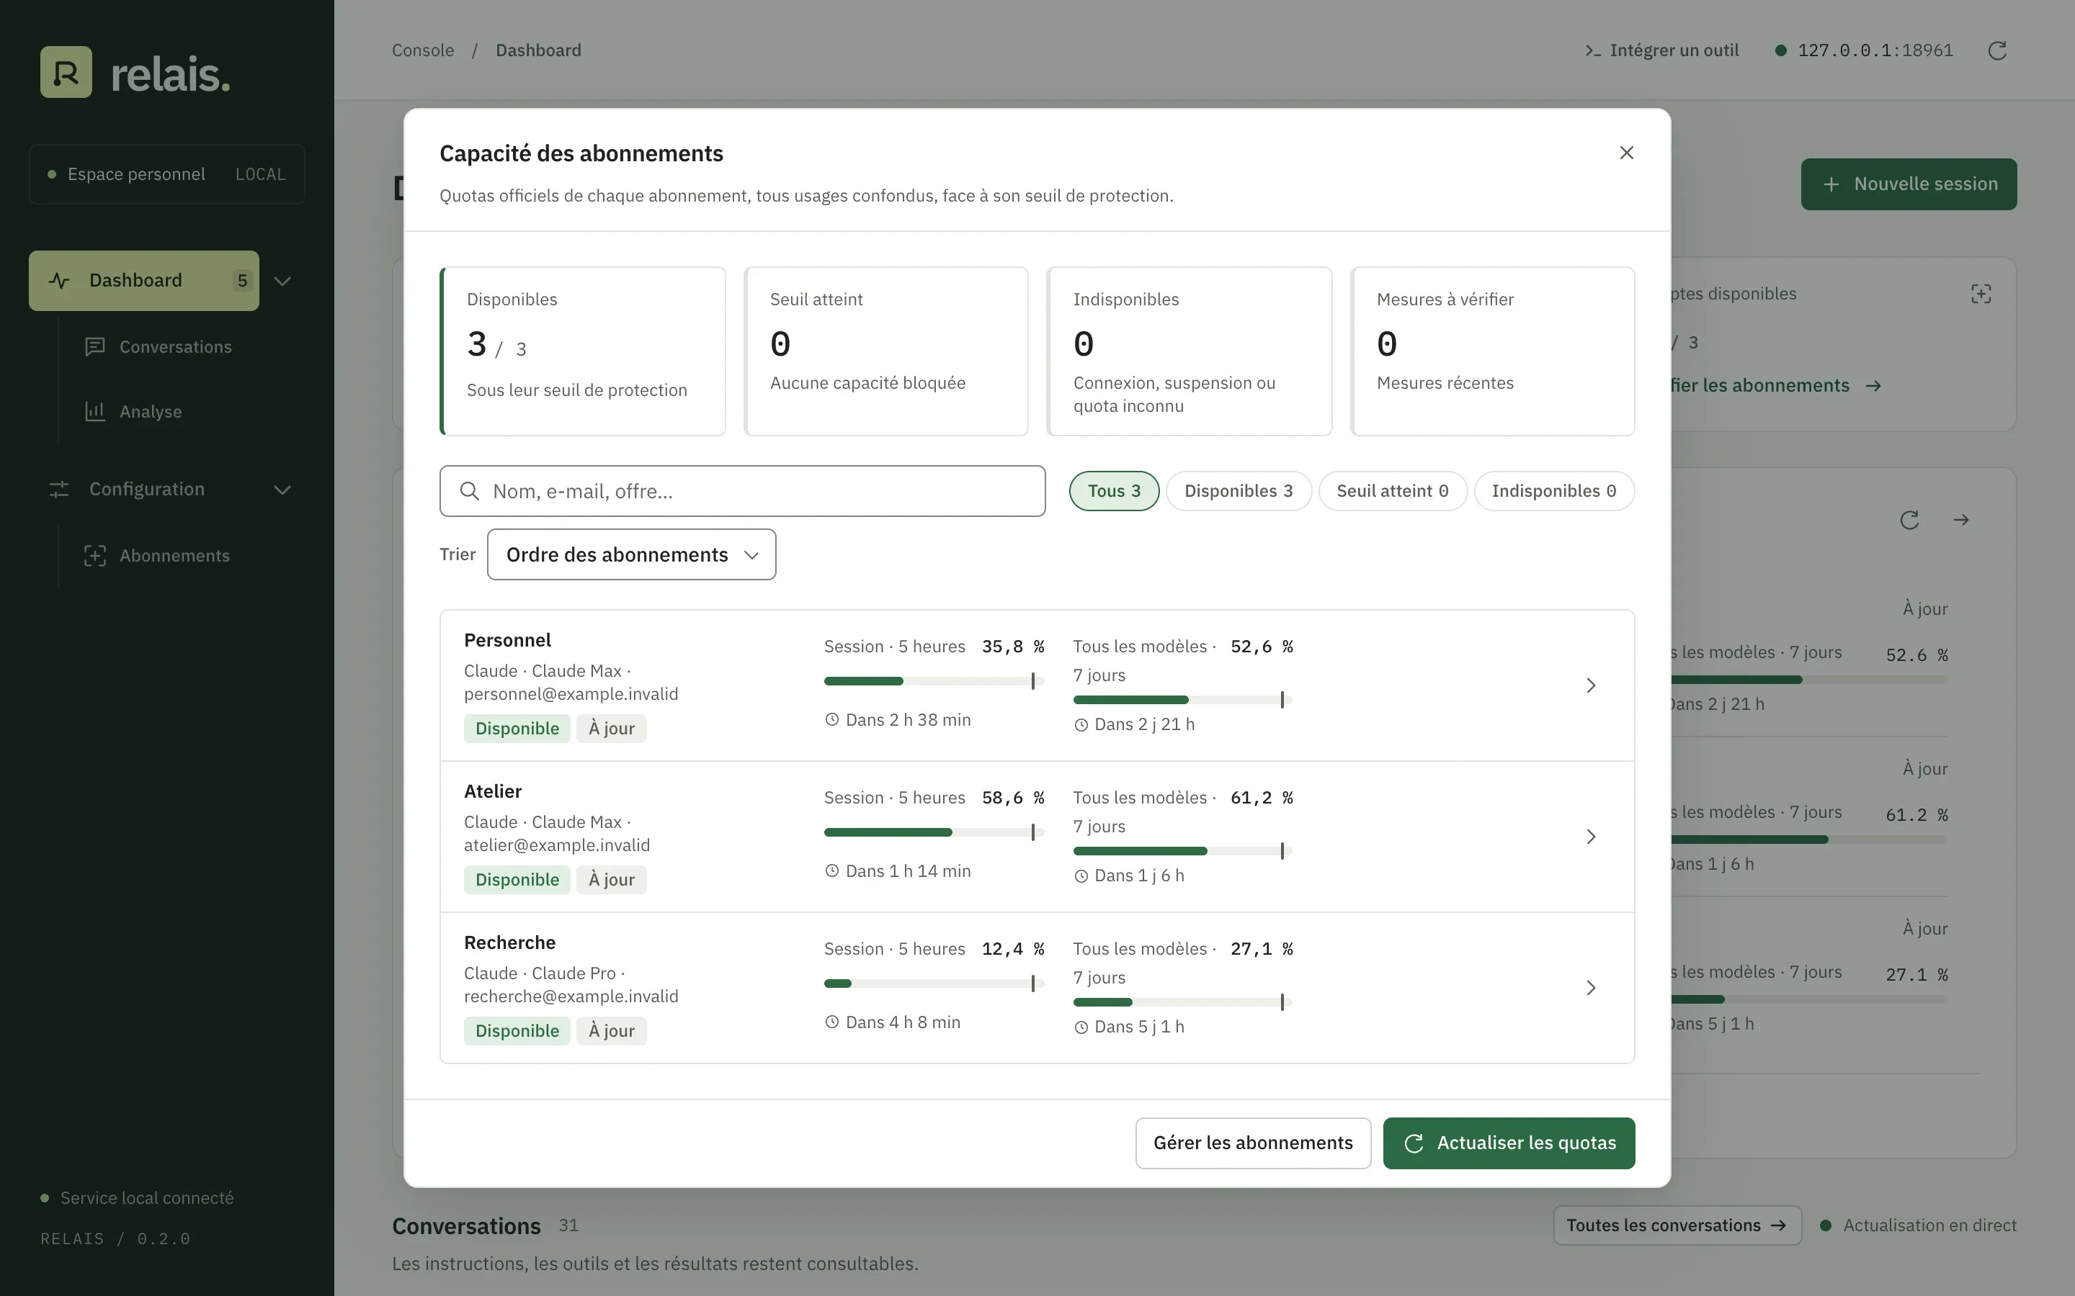Click the Indisponibles summary card
This screenshot has height=1296, width=2075.
pyautogui.click(x=1190, y=351)
